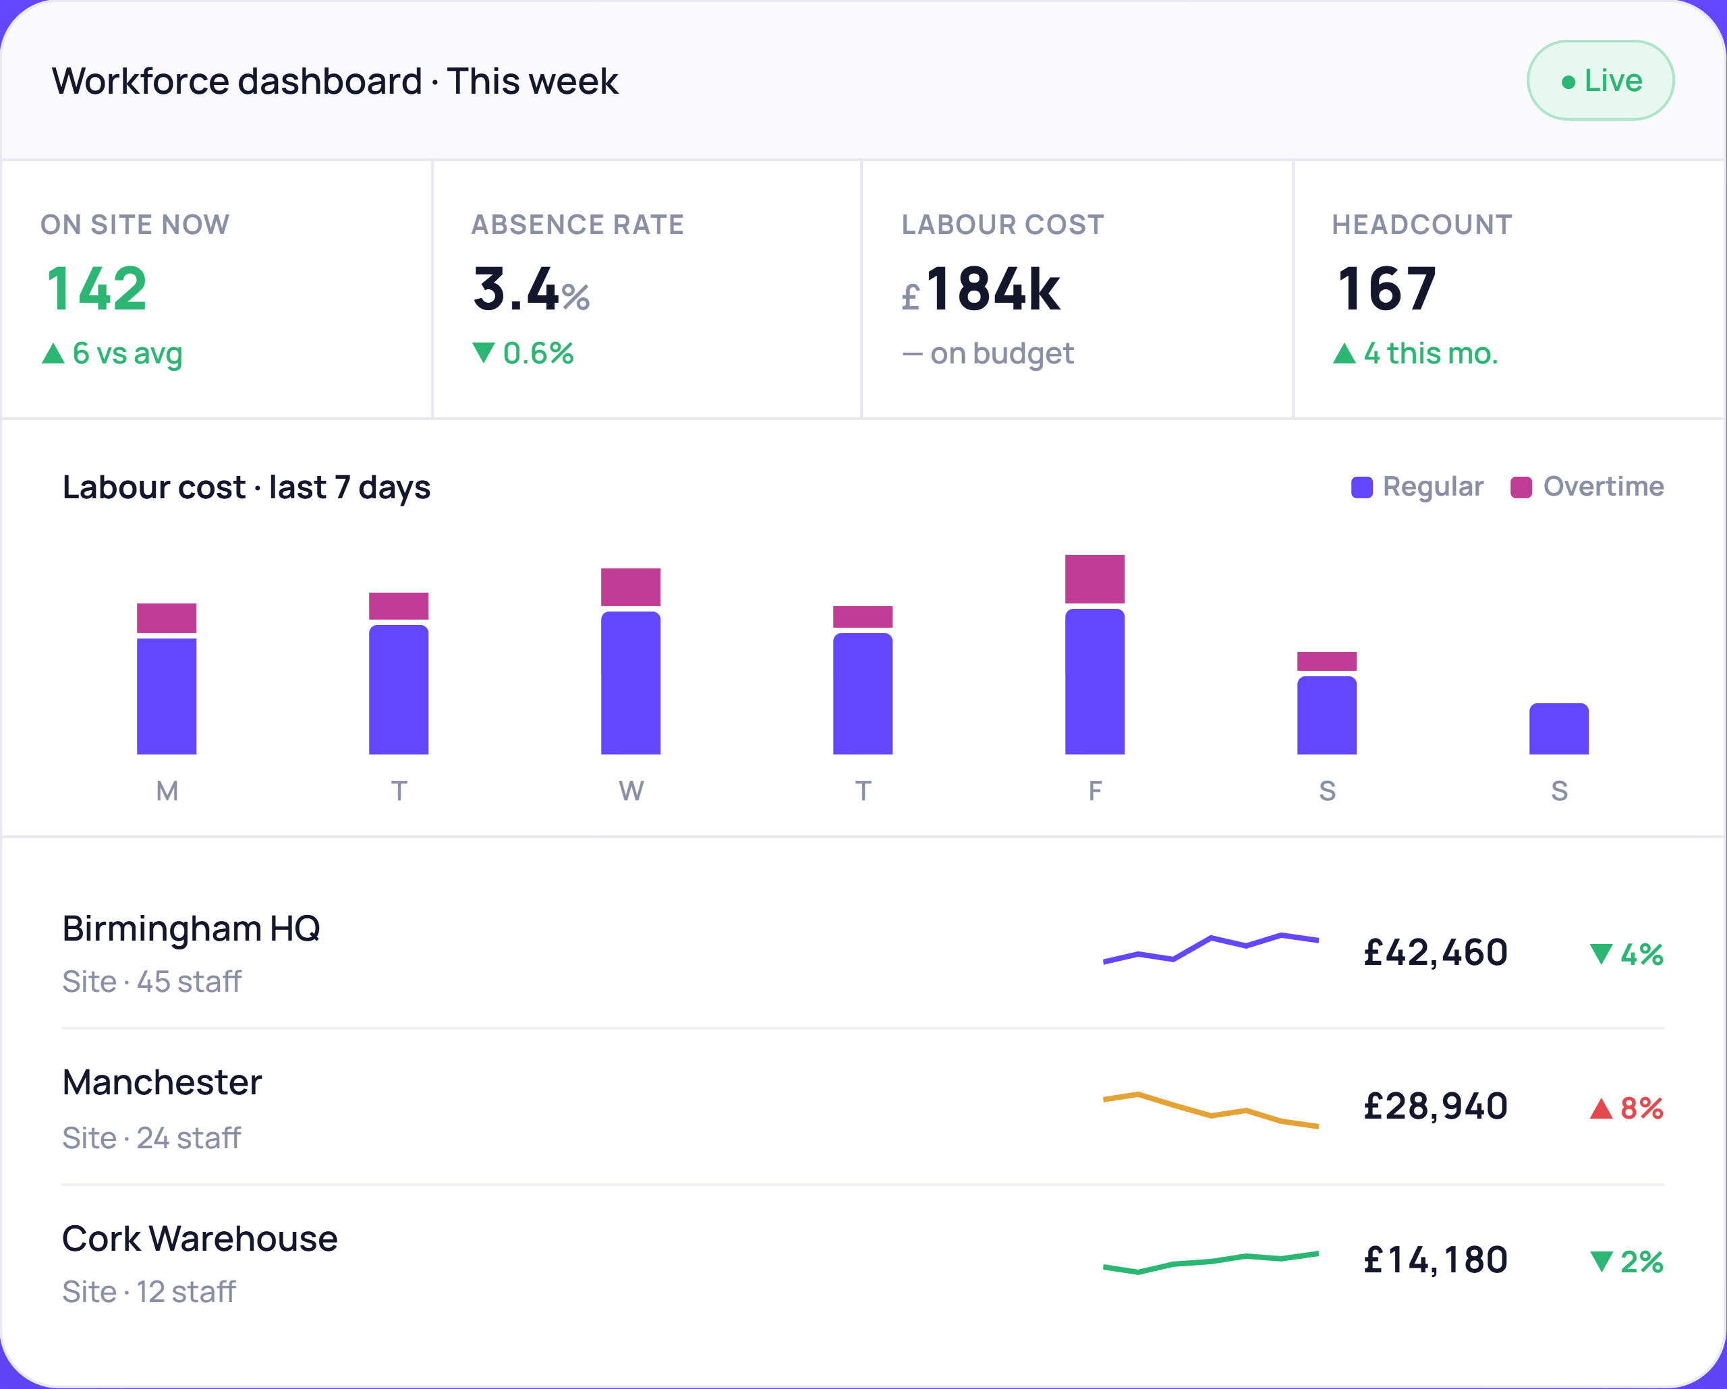
Task: Select the Absence Rate value 3.4%
Action: click(x=531, y=288)
